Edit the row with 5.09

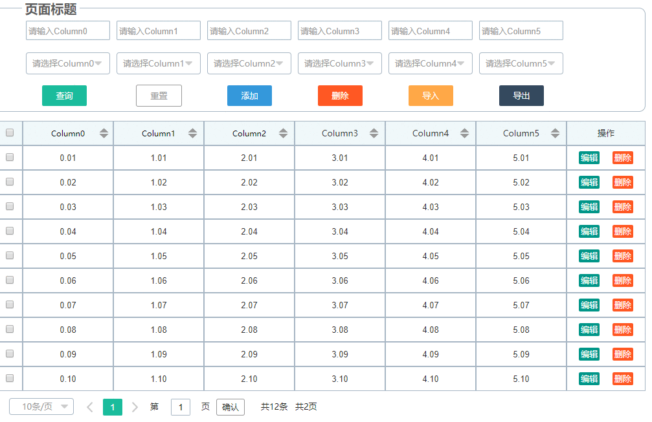coord(589,354)
